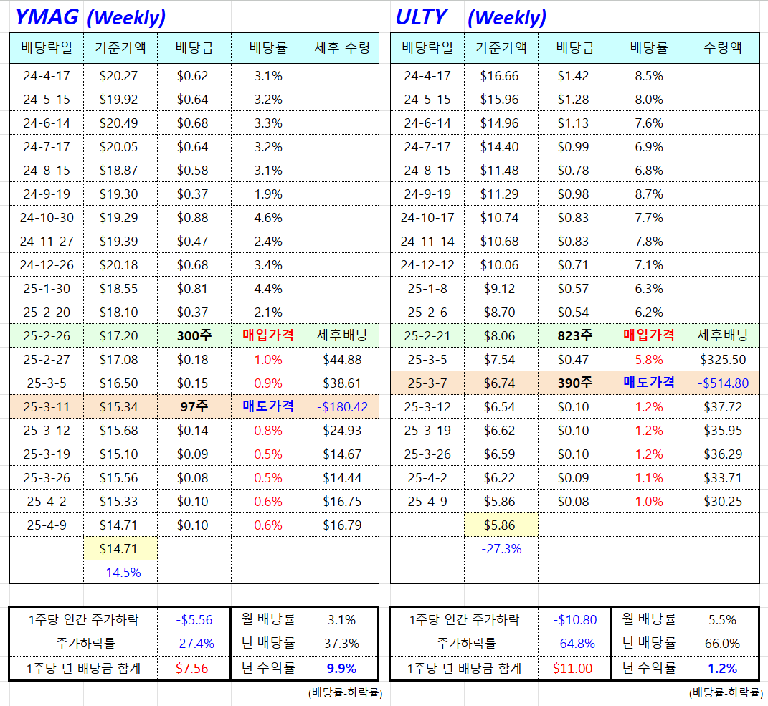Click the 390주 shares cell
Screen dimensions: 768x706
tap(574, 383)
